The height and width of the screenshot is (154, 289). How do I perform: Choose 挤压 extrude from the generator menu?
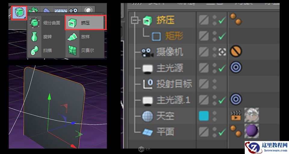[x=85, y=23]
